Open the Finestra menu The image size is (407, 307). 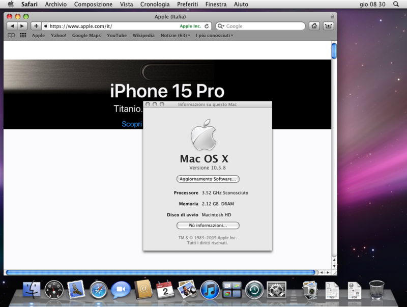[216, 4]
